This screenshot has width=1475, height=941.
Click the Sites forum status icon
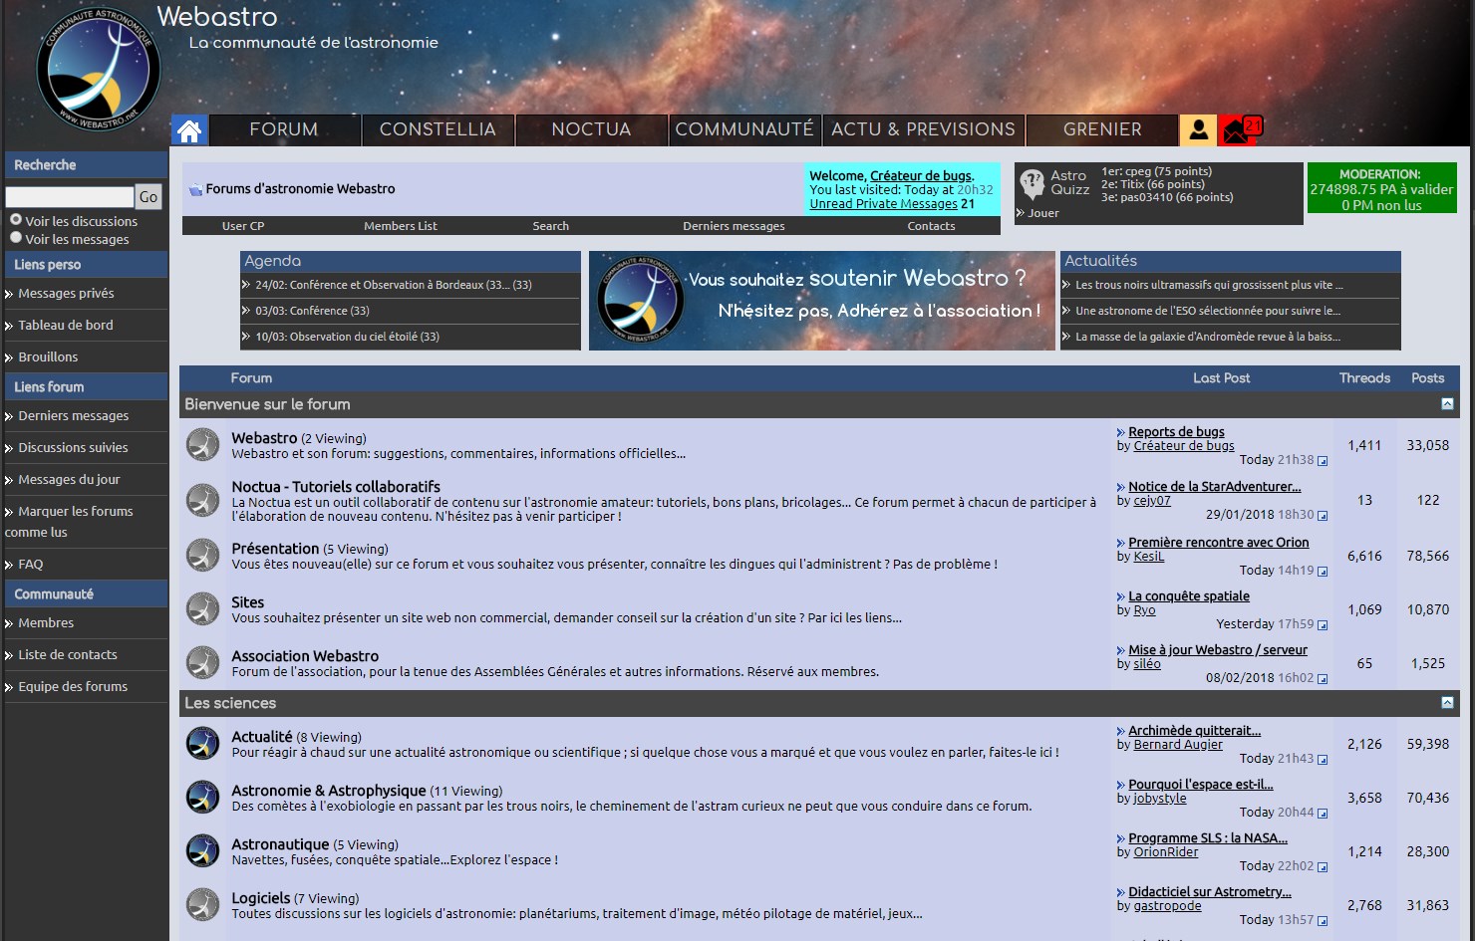[x=203, y=609]
